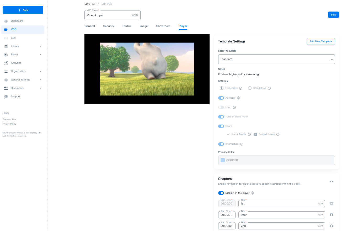Click info icon beside Display on the player
This screenshot has width=342, height=231.
(x=252, y=193)
